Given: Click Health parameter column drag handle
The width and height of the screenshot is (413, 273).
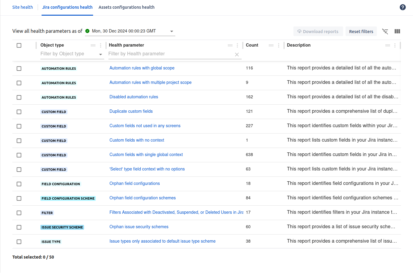Looking at the screenshot, I should click(230, 45).
